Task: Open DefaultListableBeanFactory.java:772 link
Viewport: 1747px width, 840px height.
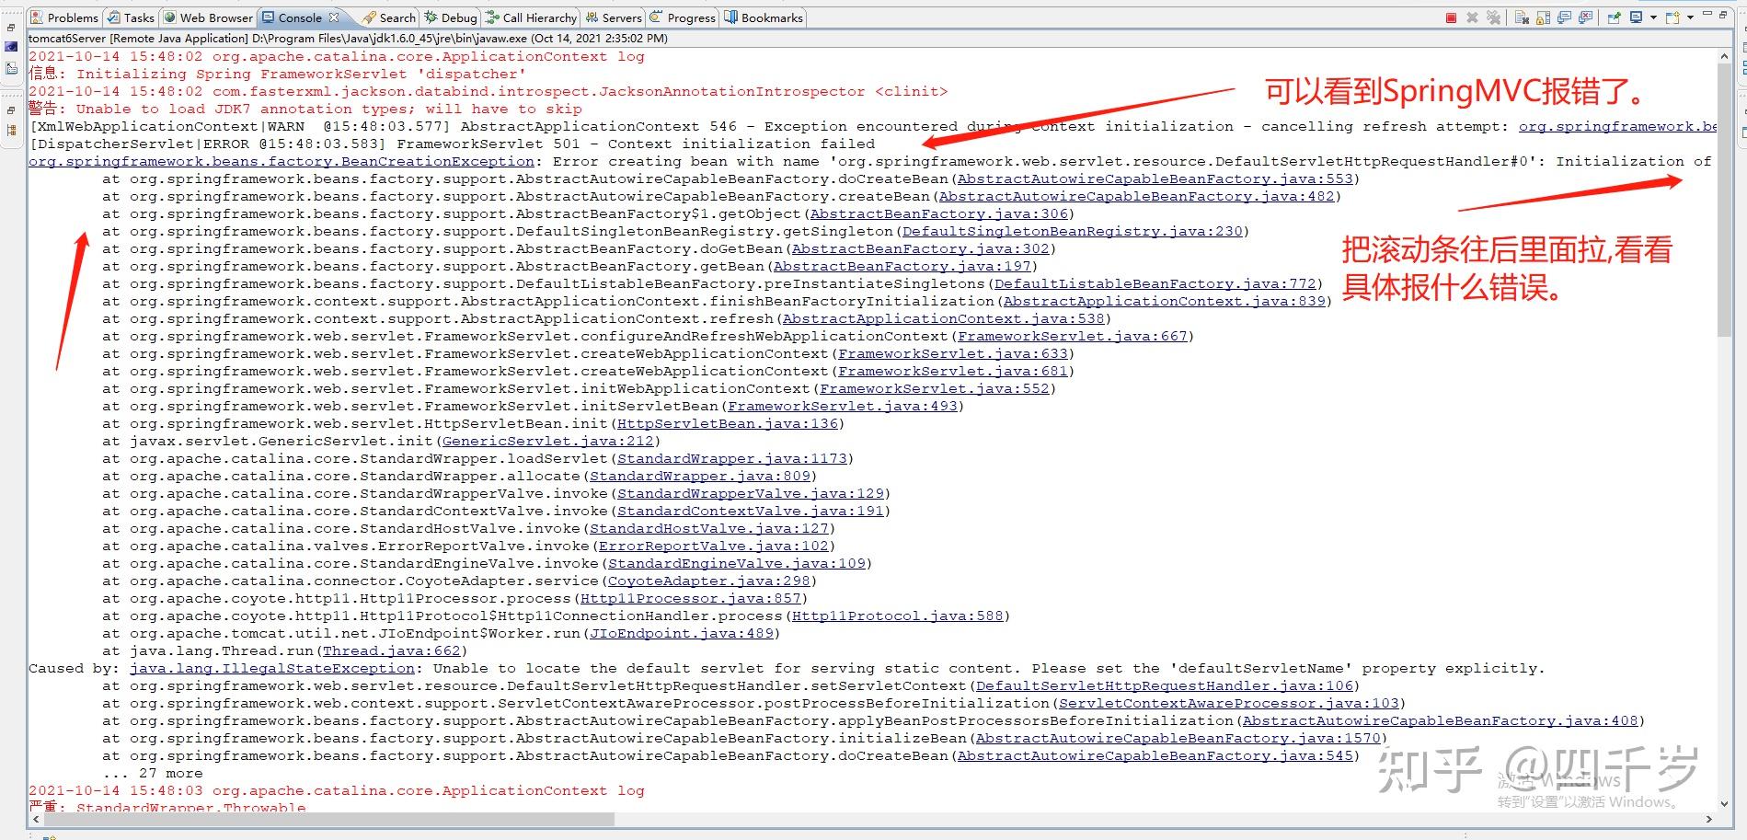Action: pyautogui.click(x=1155, y=283)
